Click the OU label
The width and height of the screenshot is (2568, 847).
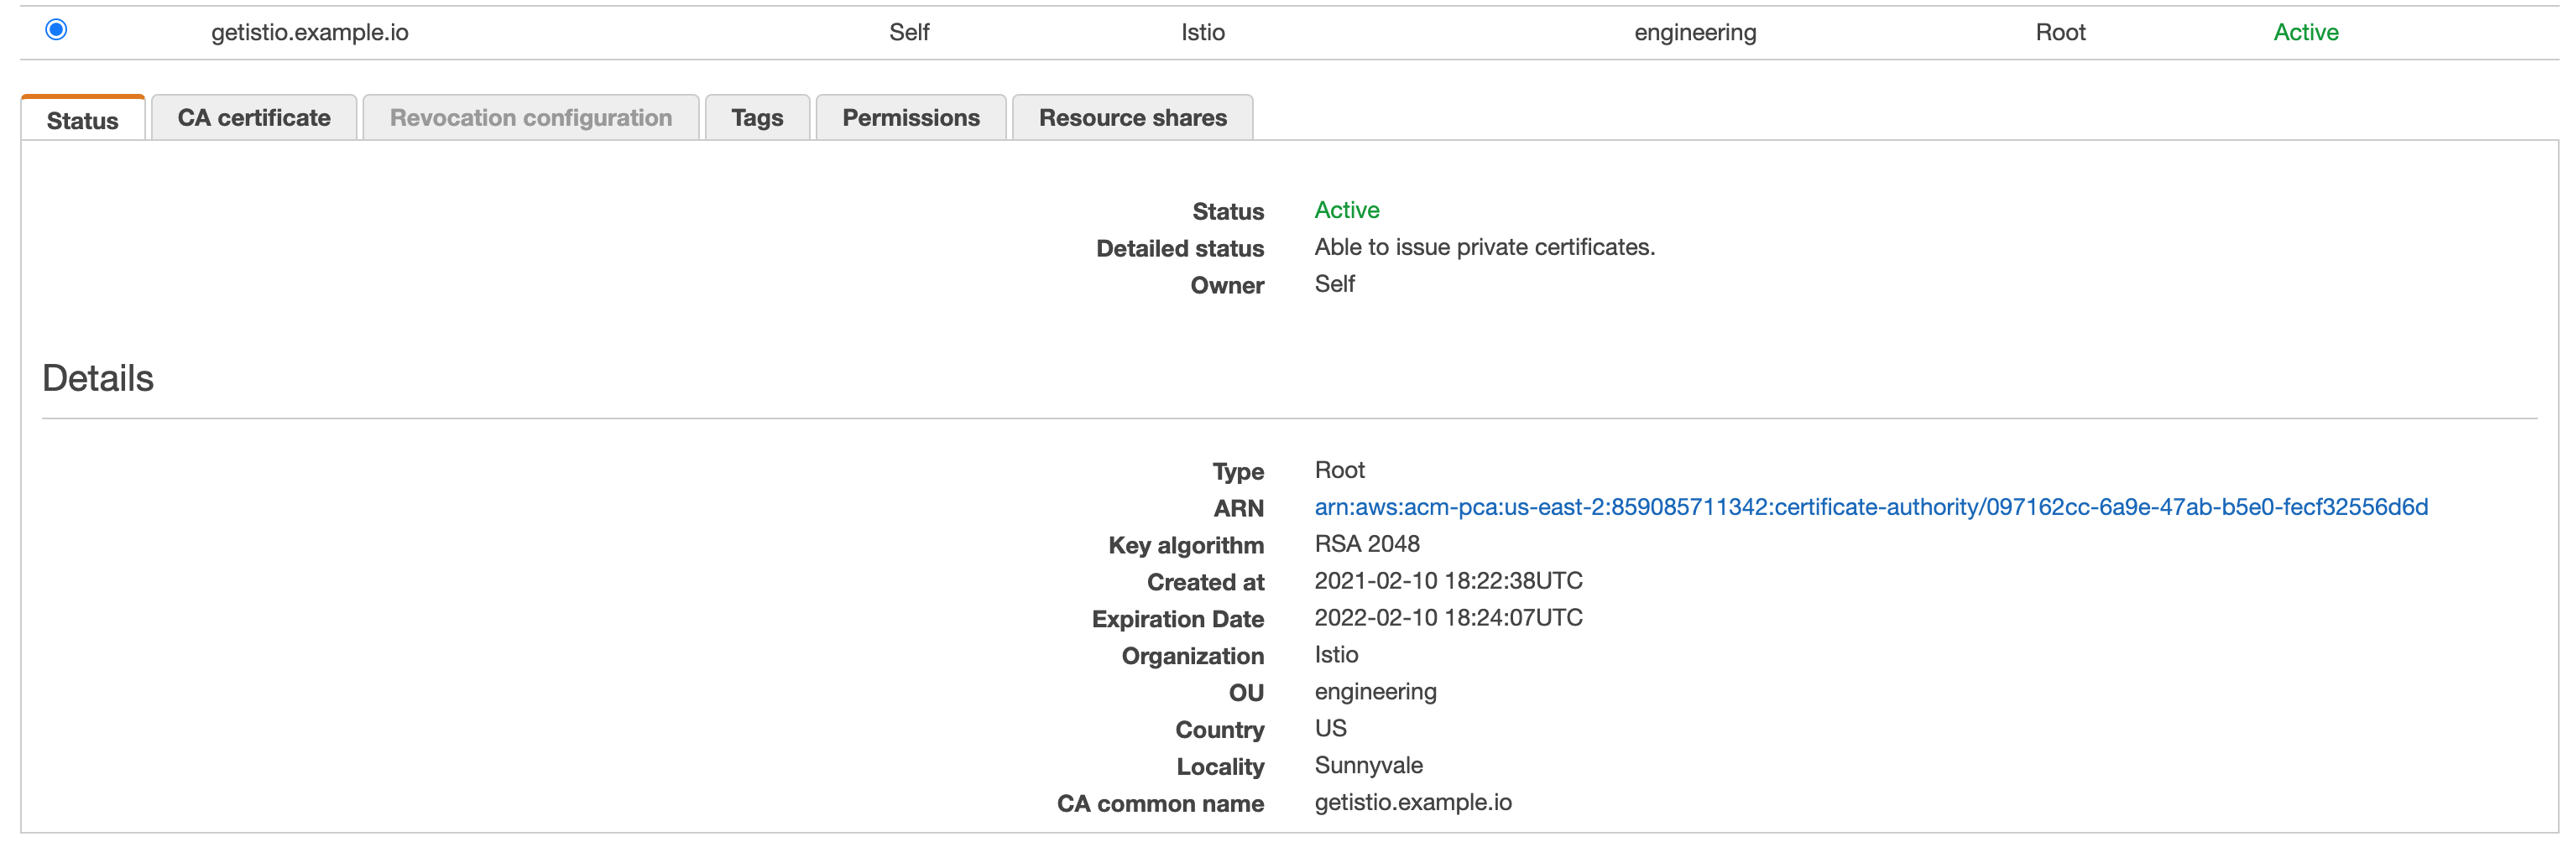click(1245, 693)
